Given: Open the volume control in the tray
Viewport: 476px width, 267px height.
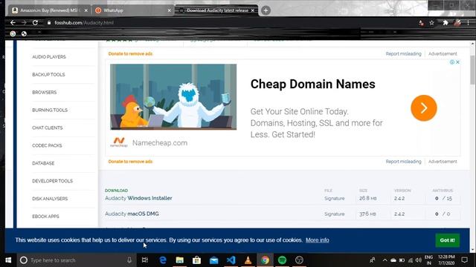Looking at the screenshot, I should (419, 260).
